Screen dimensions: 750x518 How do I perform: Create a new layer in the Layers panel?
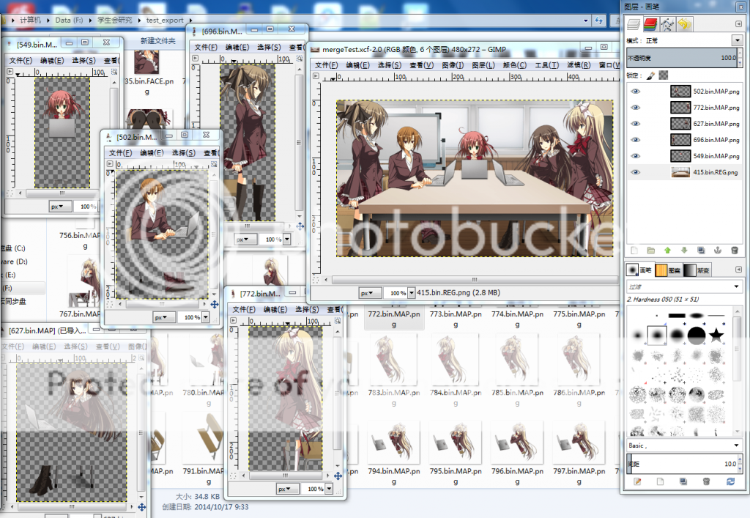(634, 250)
